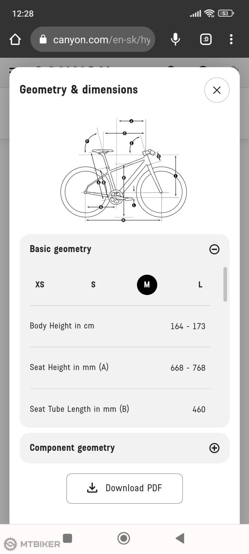
Task: Select size S in the geometry table
Action: tap(93, 285)
